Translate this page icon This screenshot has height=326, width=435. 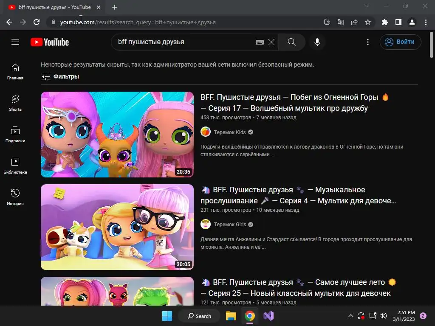pos(341,22)
